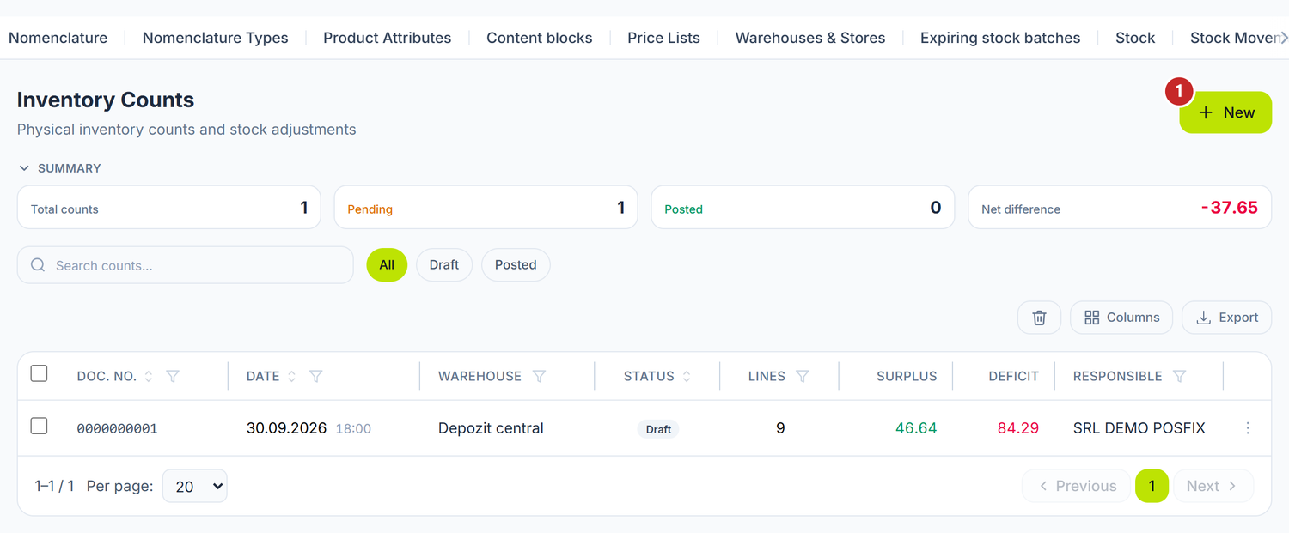1289x533 pixels.
Task: Focus the Search counts field
Action: pyautogui.click(x=186, y=265)
